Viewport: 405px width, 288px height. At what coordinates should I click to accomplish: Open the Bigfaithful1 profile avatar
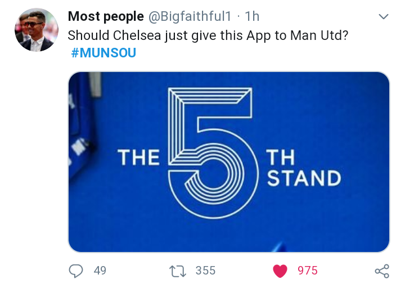click(36, 30)
